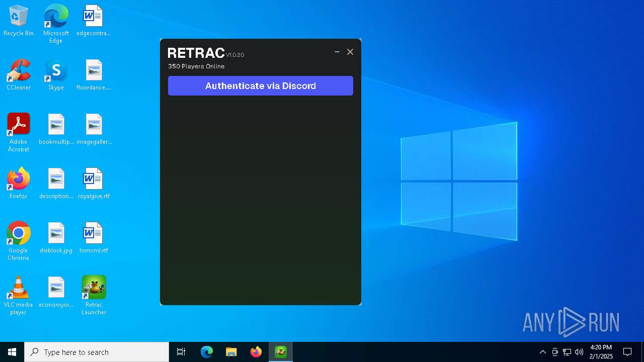Select the imagegaller image file
This screenshot has height=362, width=644.
tap(94, 130)
